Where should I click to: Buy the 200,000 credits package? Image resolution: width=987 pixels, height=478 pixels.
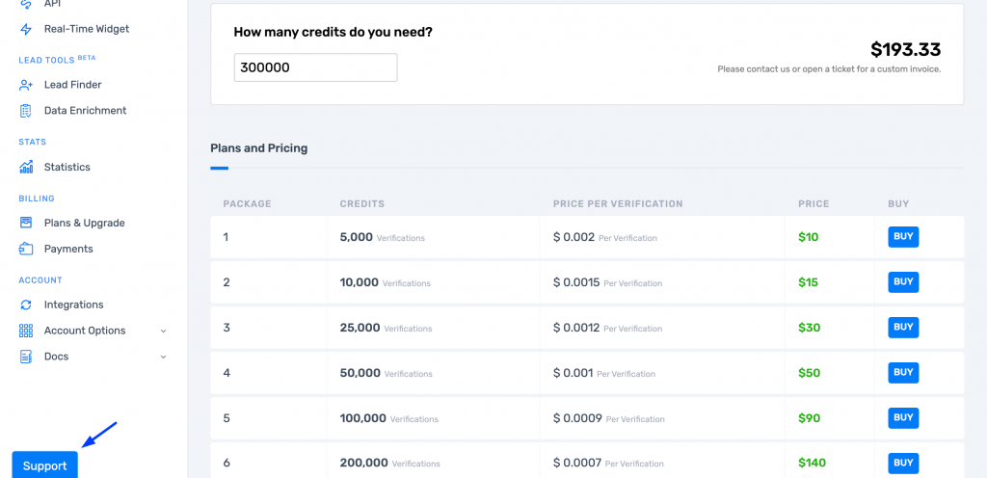[x=903, y=463]
